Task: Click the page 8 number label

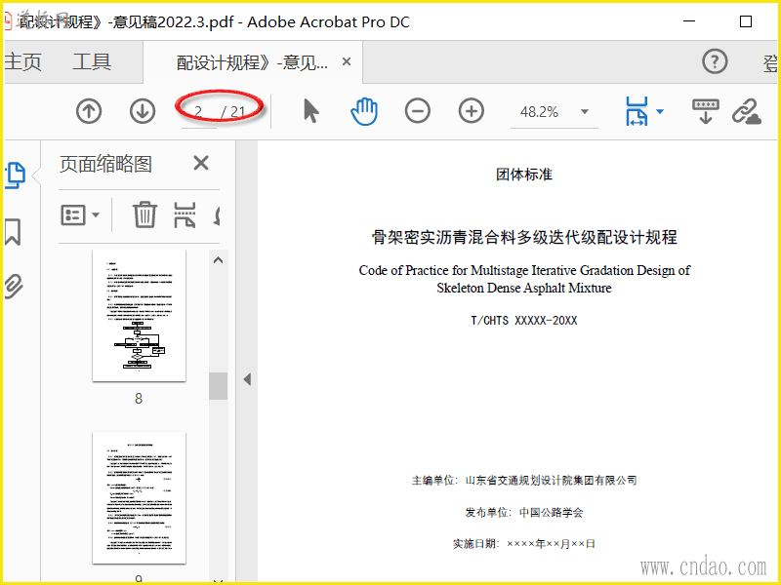Action: pyautogui.click(x=139, y=399)
